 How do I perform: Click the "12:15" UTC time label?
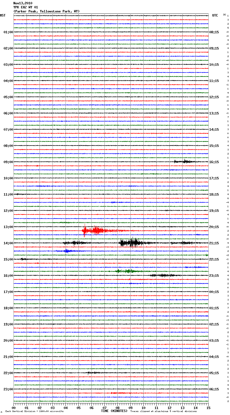pos(214,97)
